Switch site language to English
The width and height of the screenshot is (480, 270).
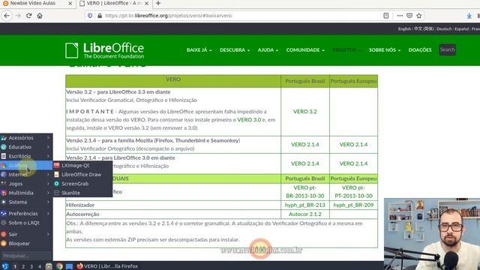tap(404, 28)
